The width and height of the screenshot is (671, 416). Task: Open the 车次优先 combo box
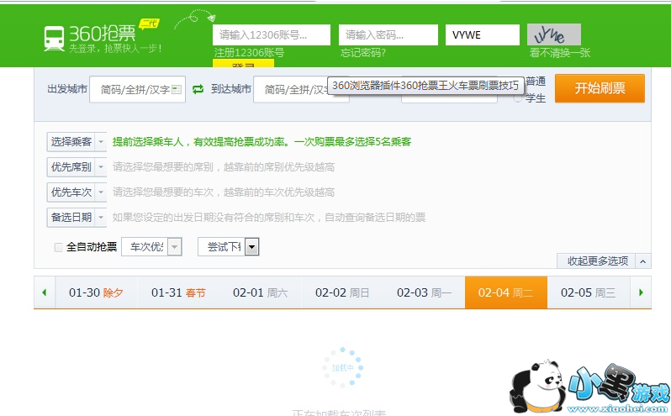tap(152, 247)
